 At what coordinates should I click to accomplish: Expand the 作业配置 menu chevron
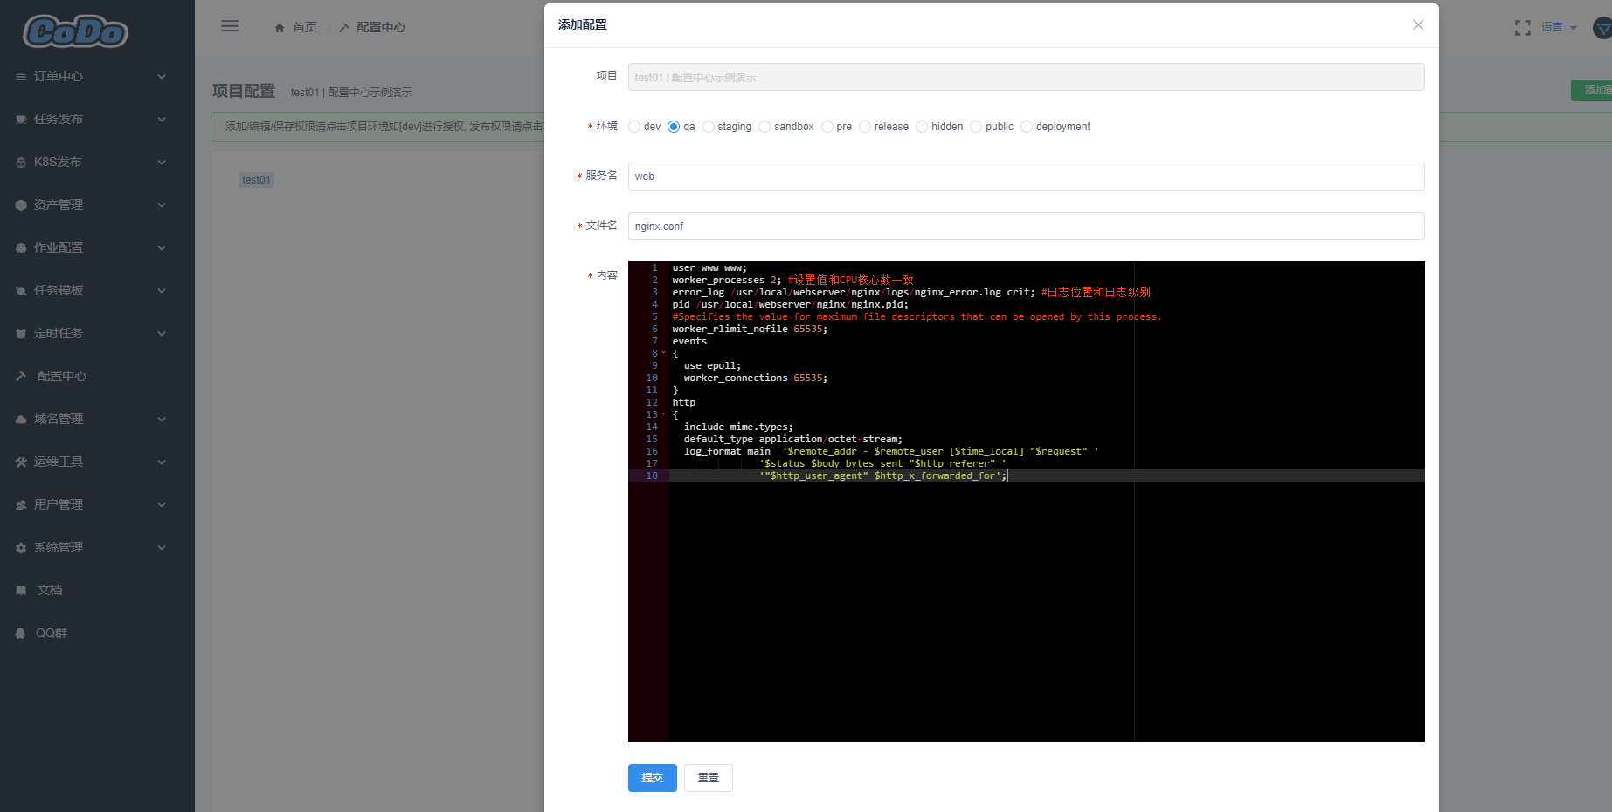(x=162, y=248)
